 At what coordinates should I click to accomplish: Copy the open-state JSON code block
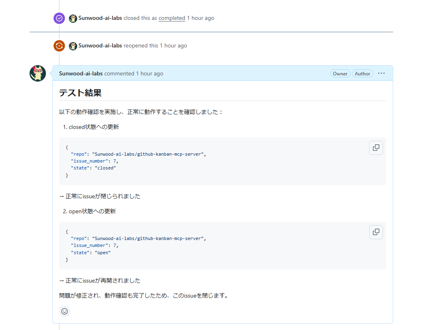point(376,232)
